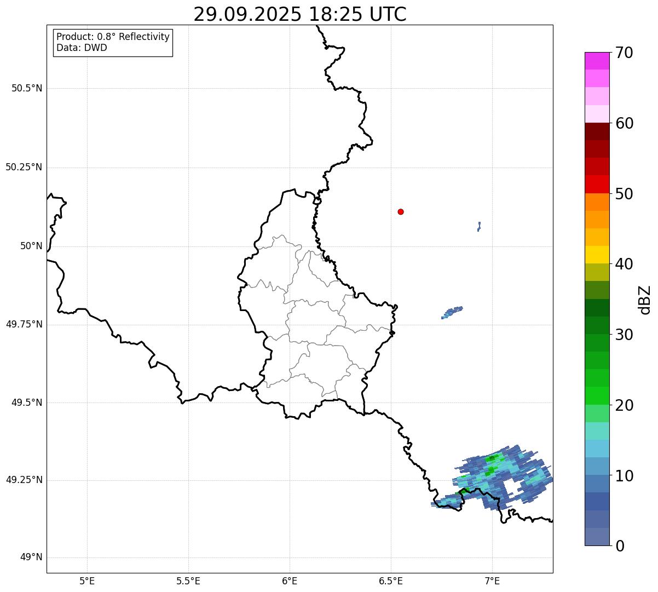Click the red station marker dot
Image resolution: width=658 pixels, height=592 pixels.
401,211
